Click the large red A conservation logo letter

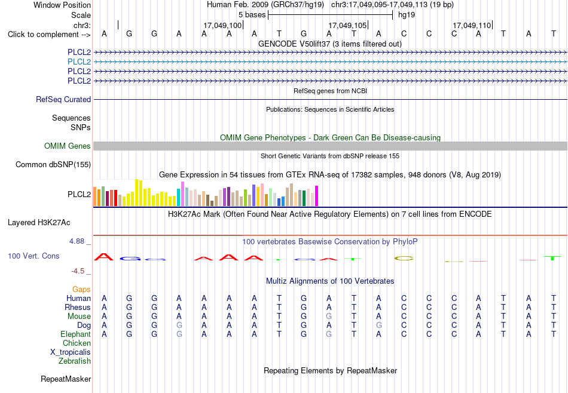click(x=103, y=257)
